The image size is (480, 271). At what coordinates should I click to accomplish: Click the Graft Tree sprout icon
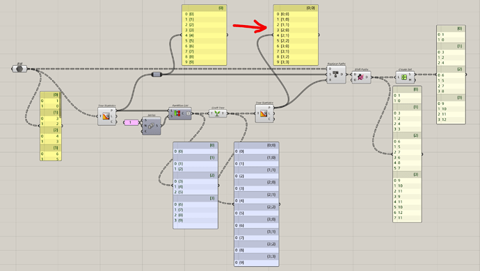point(217,113)
